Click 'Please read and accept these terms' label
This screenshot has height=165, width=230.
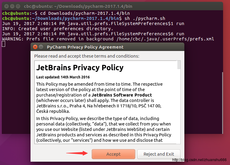87,56
